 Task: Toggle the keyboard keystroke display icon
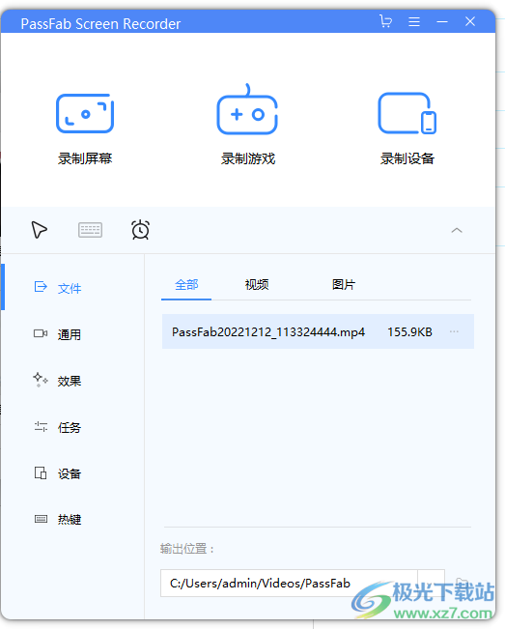[90, 230]
